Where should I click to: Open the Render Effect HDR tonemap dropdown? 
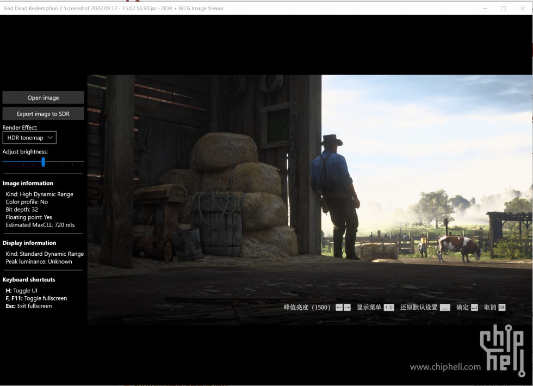click(29, 138)
